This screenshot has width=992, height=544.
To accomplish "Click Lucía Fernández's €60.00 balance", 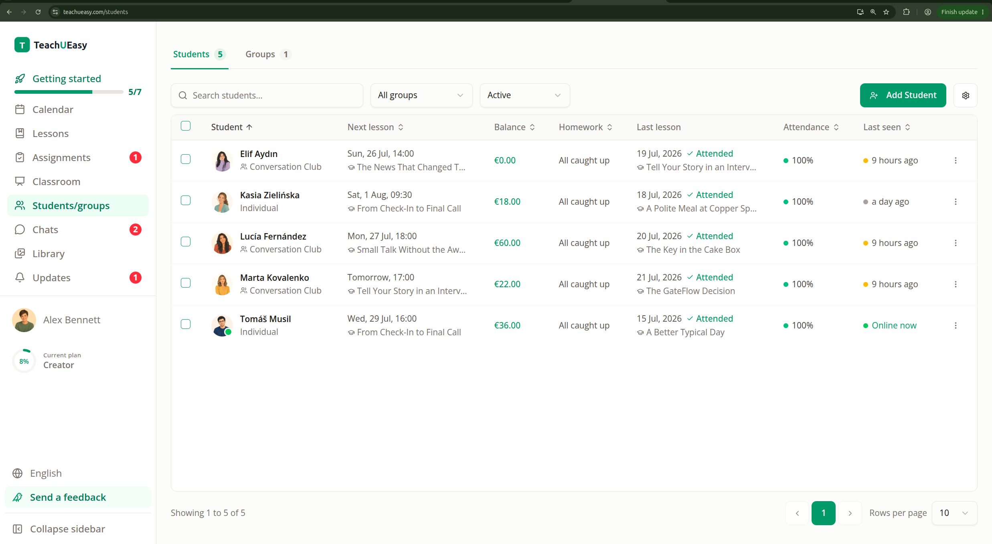I will [507, 243].
